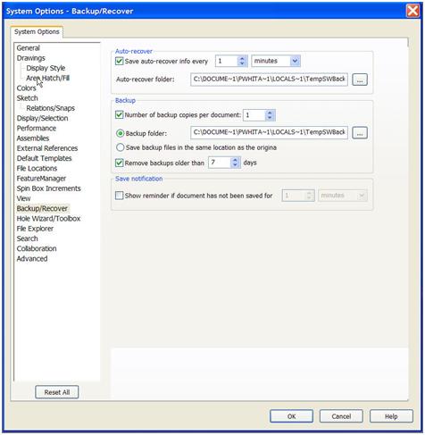Click the Backup folder path field
This screenshot has width=425, height=435.
[269, 132]
